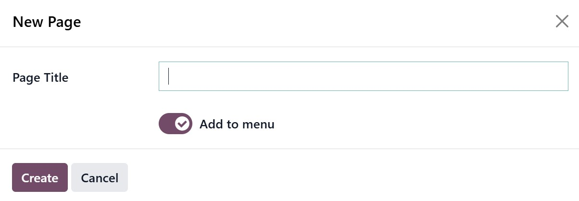Click the Add to menu label

[237, 124]
